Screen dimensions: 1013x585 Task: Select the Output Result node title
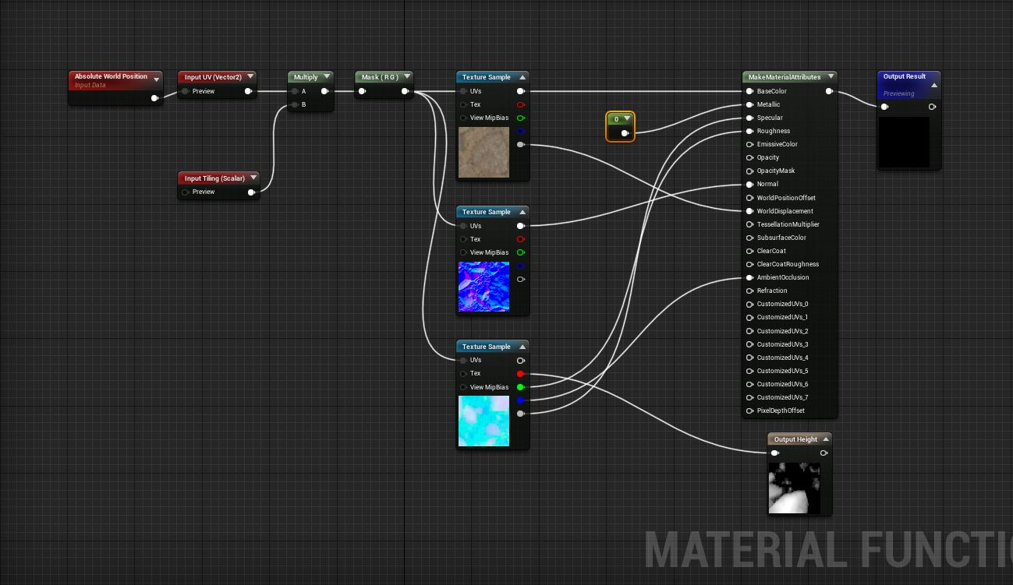905,76
